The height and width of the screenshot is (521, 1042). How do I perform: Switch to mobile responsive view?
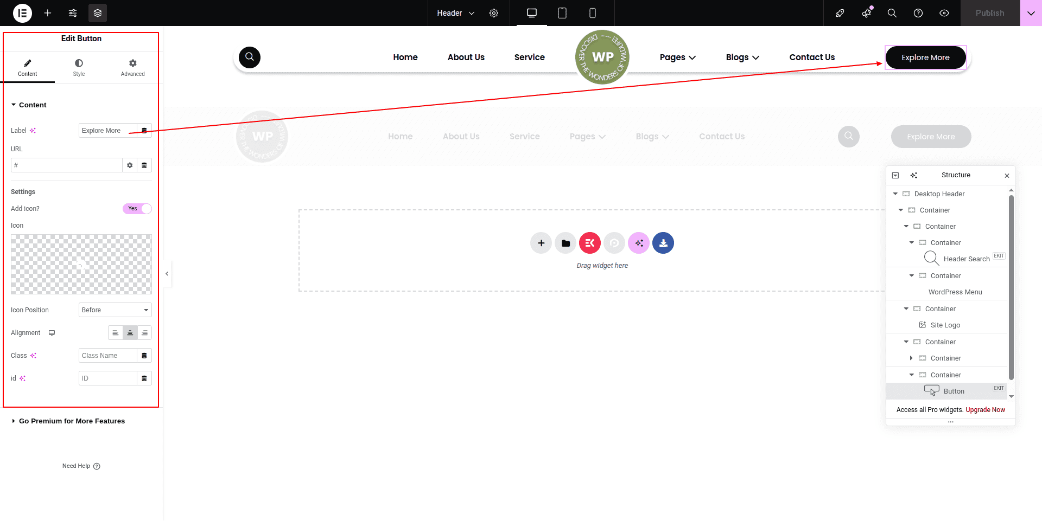(593, 13)
